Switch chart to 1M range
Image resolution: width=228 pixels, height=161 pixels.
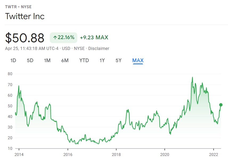[47, 60]
